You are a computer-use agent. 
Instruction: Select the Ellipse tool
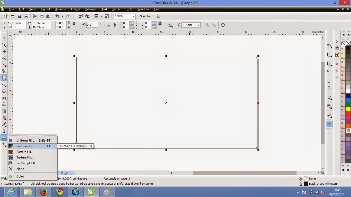[x=4, y=84]
